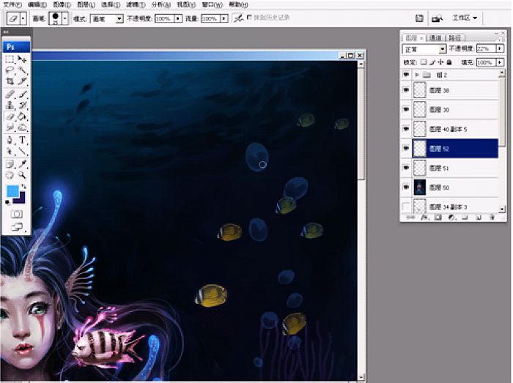Open flow slider arrow
Viewport: 513px width, 383px height.
pyautogui.click(x=224, y=18)
